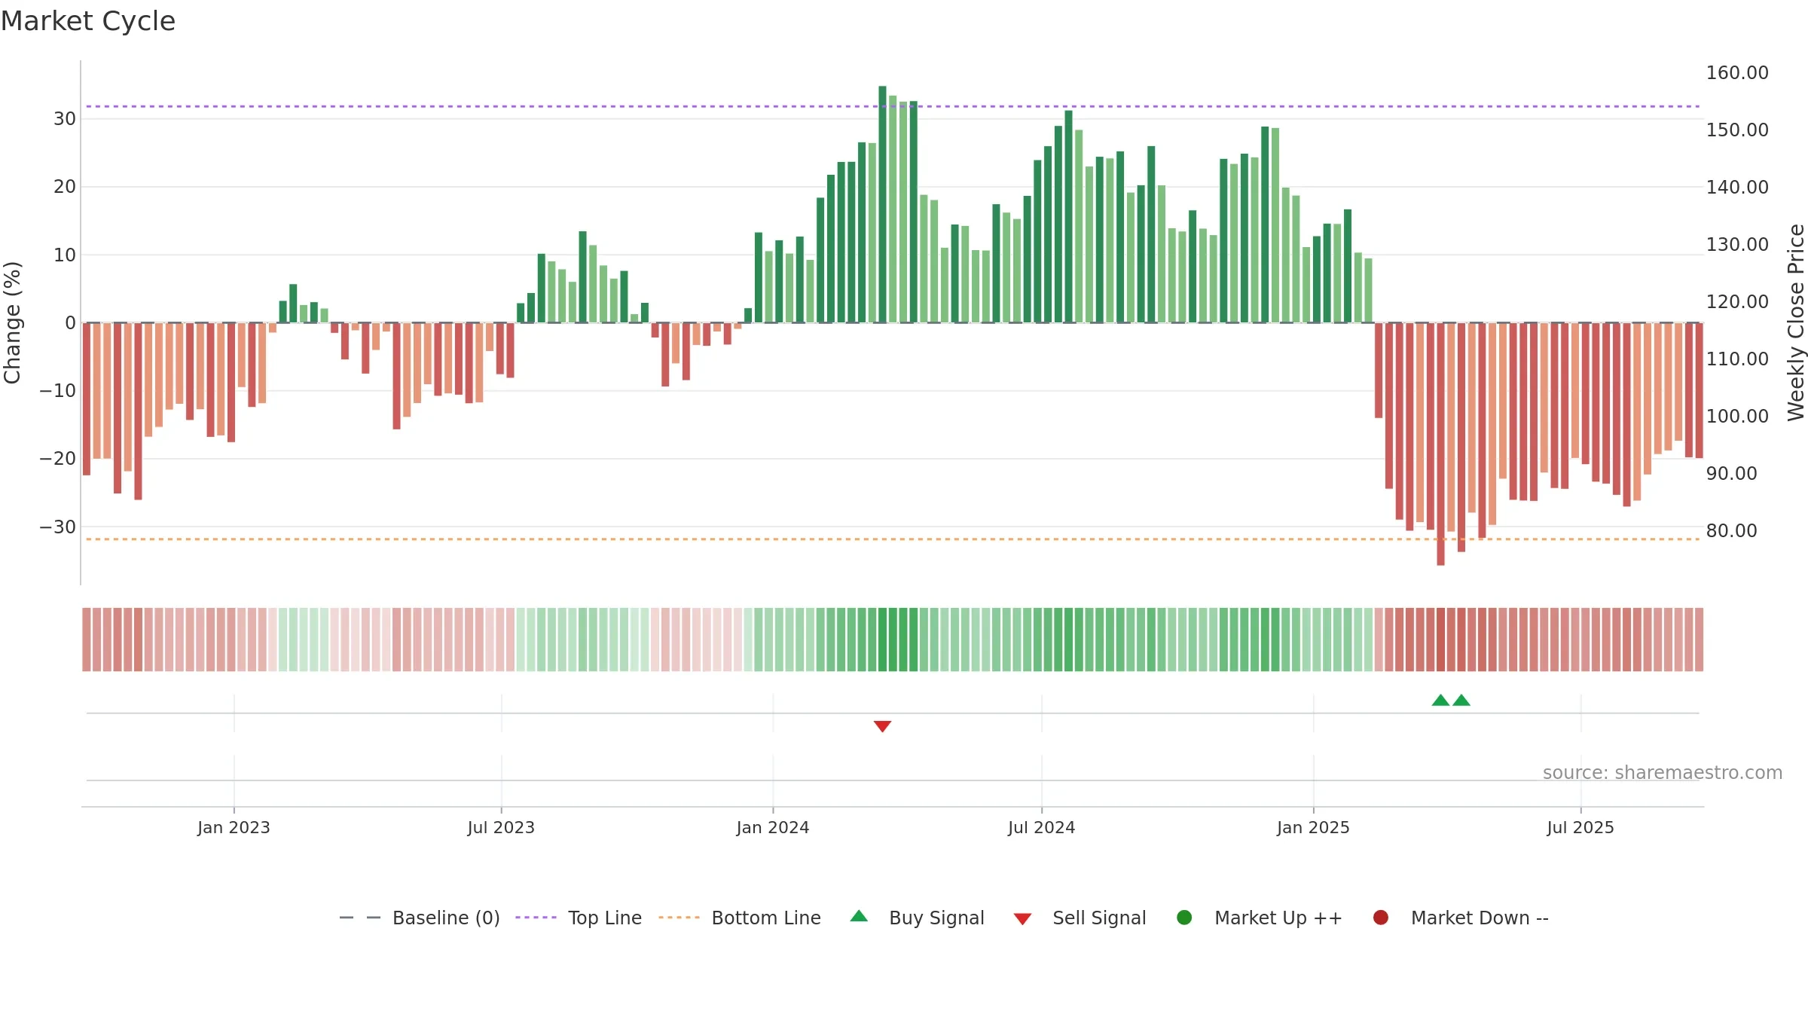Click the 100.00 price axis label

click(x=1737, y=417)
